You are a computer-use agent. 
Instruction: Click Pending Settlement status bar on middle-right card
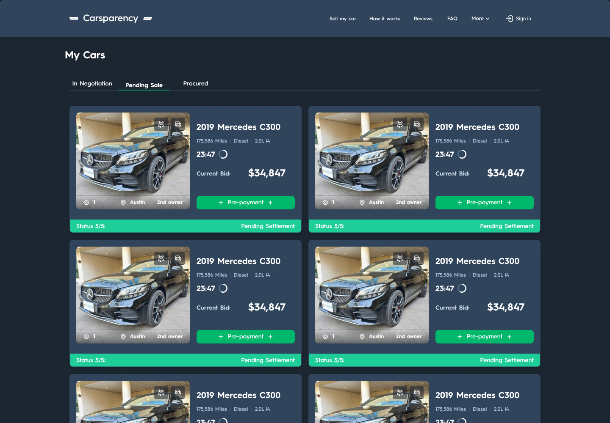[424, 360]
